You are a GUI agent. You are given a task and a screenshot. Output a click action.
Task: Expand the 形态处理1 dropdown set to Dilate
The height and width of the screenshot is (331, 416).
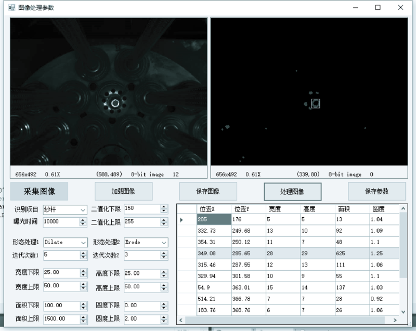coord(64,242)
